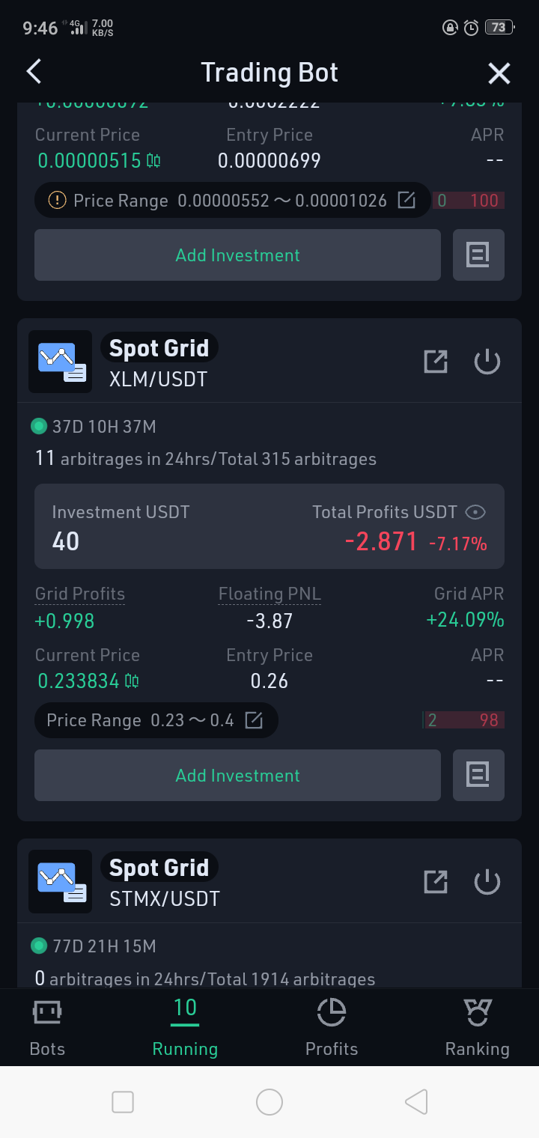539x1138 pixels.
Task: Add Investment to the top bot card
Action: pyautogui.click(x=237, y=255)
